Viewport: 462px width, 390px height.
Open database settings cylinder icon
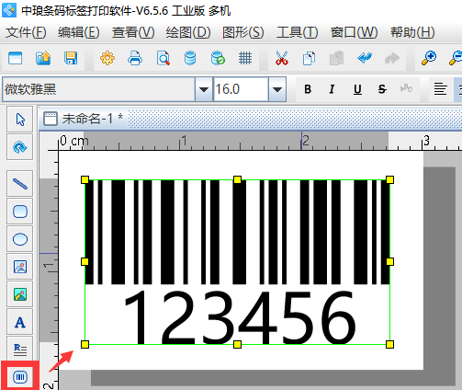tap(190, 58)
